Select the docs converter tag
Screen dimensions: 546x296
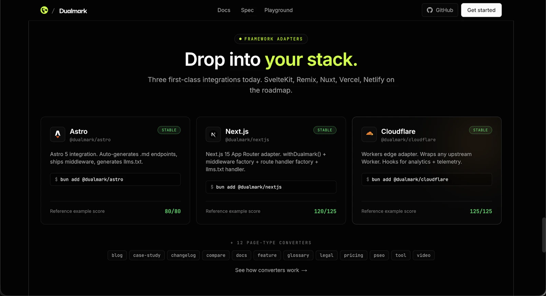point(242,255)
